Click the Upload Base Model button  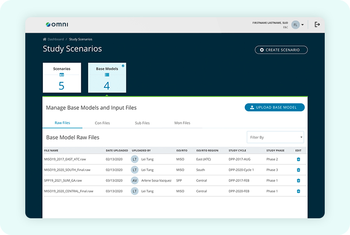[x=275, y=107]
